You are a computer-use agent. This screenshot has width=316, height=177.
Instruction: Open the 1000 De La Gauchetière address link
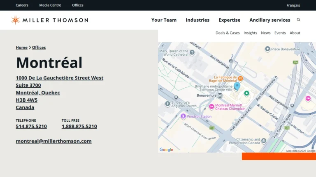(59, 93)
